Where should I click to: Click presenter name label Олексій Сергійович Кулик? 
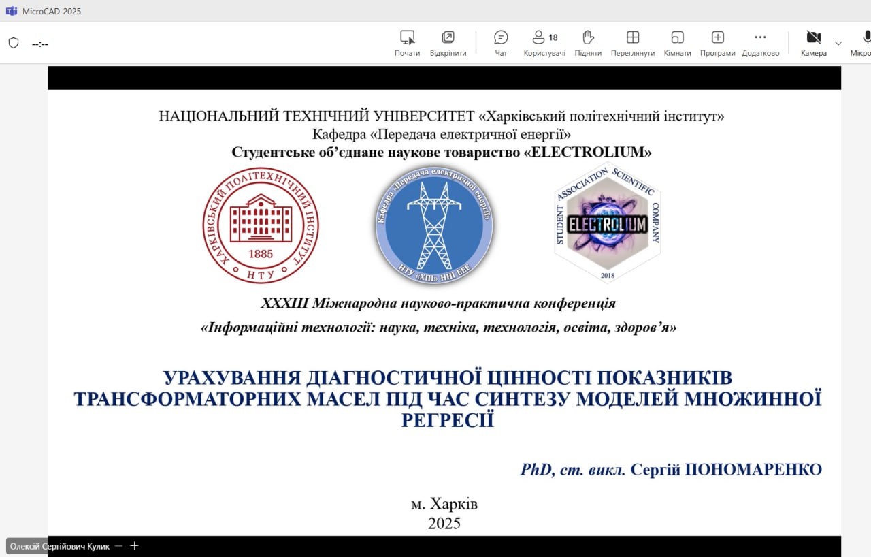click(59, 546)
